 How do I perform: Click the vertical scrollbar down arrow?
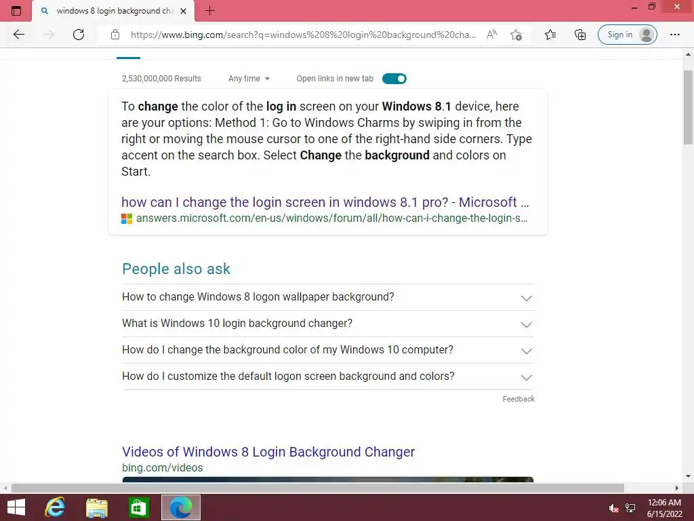click(688, 476)
